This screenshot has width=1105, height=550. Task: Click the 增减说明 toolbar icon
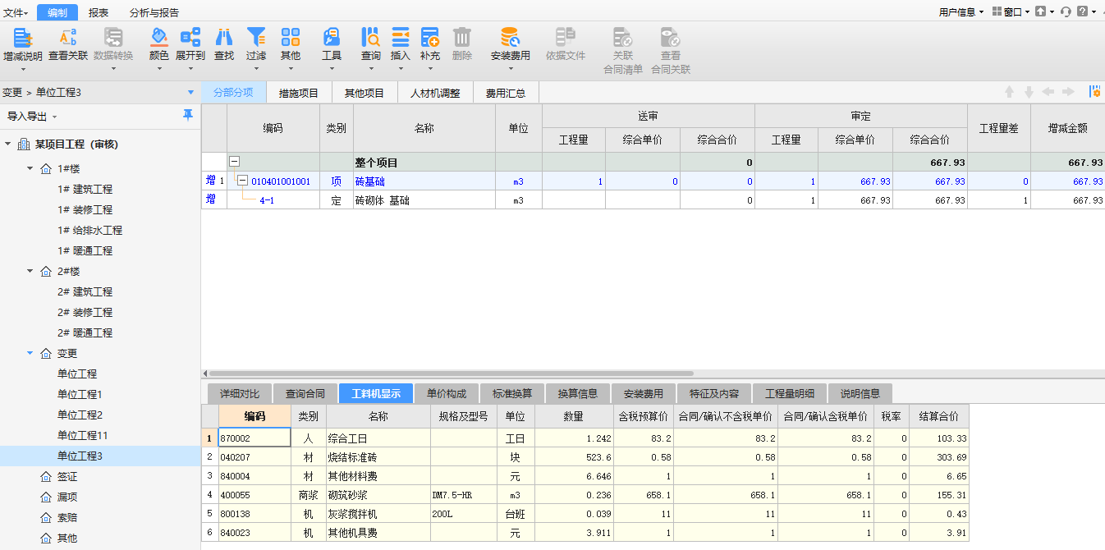point(22,38)
